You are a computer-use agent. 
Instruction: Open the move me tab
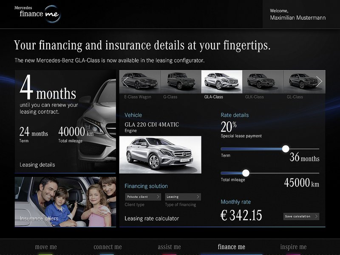(46, 247)
